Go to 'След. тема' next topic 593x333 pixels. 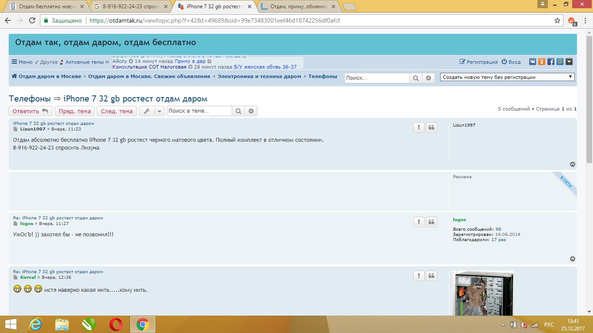coord(116,111)
